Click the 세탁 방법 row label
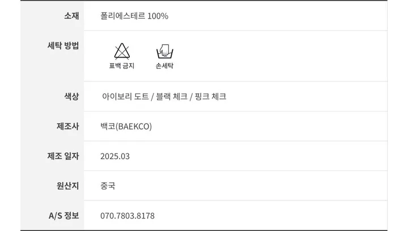 point(63,46)
